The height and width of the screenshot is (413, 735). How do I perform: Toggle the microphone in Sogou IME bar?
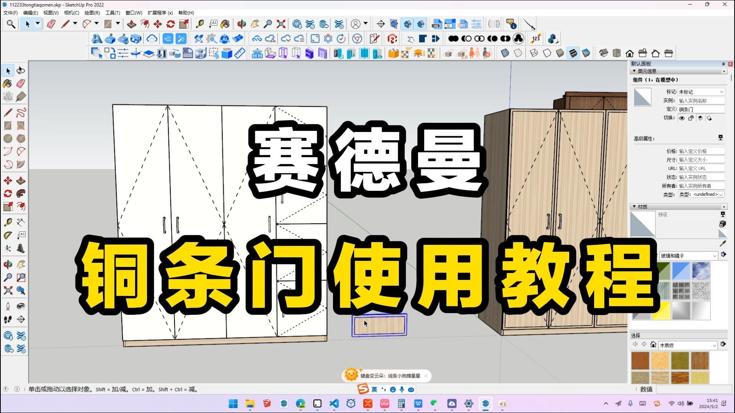[402, 389]
